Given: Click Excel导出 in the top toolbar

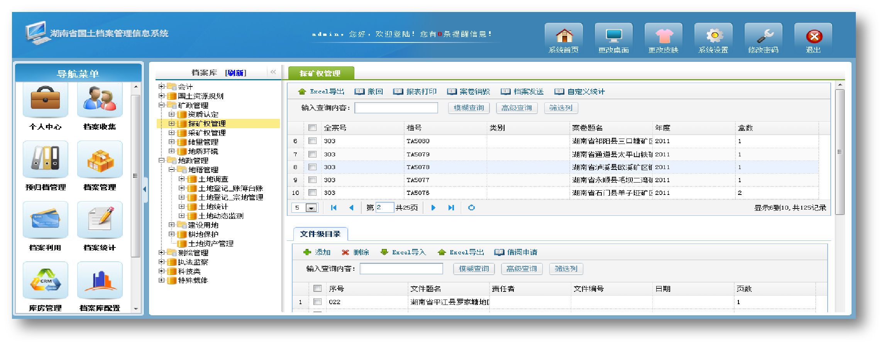Looking at the screenshot, I should pos(321,91).
